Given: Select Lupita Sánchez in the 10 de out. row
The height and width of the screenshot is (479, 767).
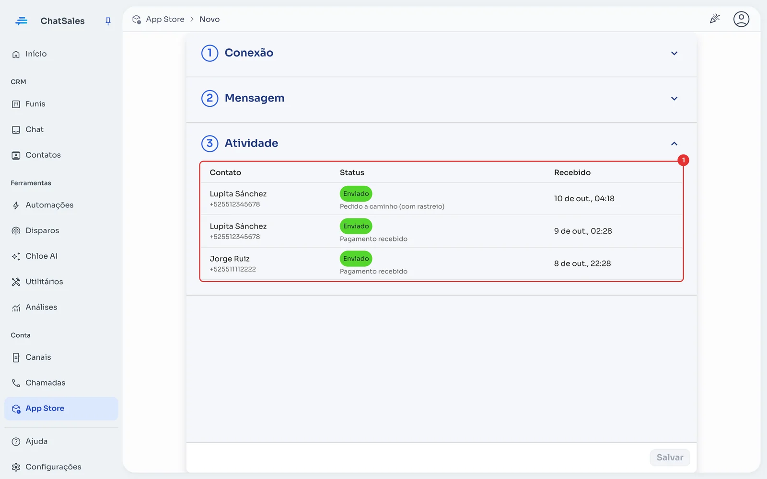Looking at the screenshot, I should 238,194.
